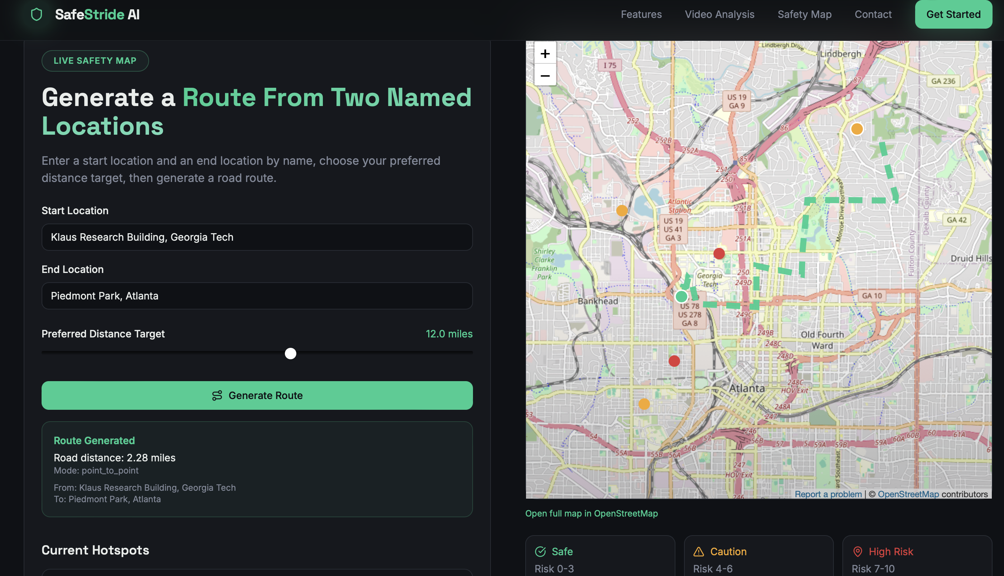Go to Video Analysis section
The image size is (1004, 576).
719,14
